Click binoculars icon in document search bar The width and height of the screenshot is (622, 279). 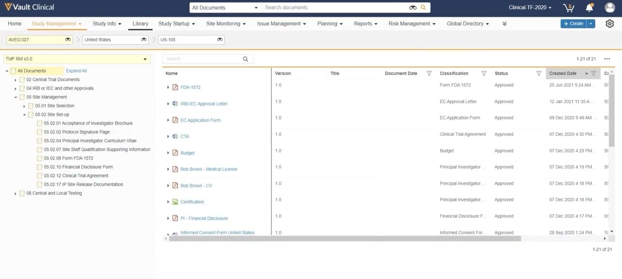pyautogui.click(x=413, y=8)
